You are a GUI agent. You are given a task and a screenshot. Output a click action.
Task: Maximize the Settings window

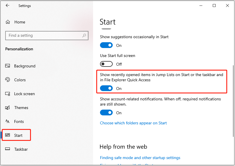(214, 5)
